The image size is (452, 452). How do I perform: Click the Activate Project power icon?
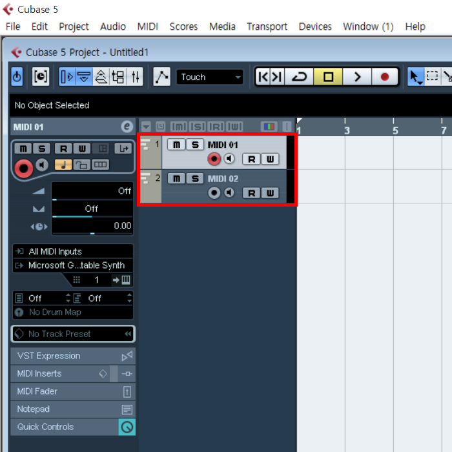(17, 77)
